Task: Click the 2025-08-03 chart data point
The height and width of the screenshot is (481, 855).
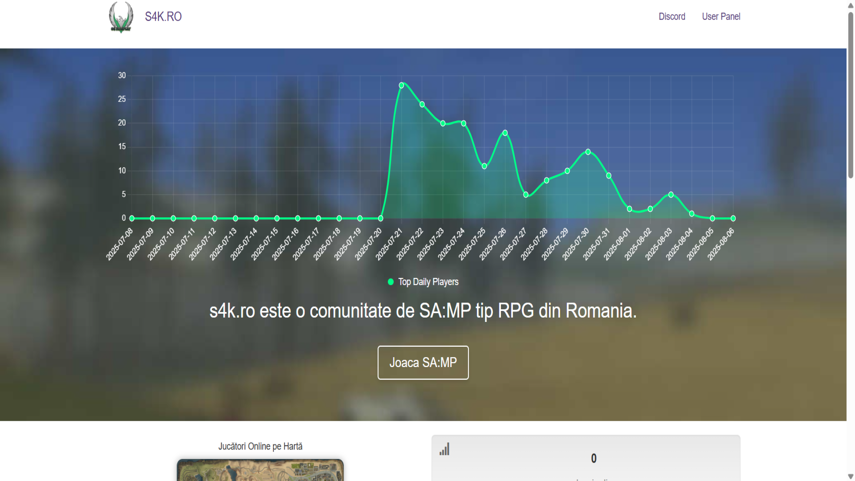Action: pos(671,195)
